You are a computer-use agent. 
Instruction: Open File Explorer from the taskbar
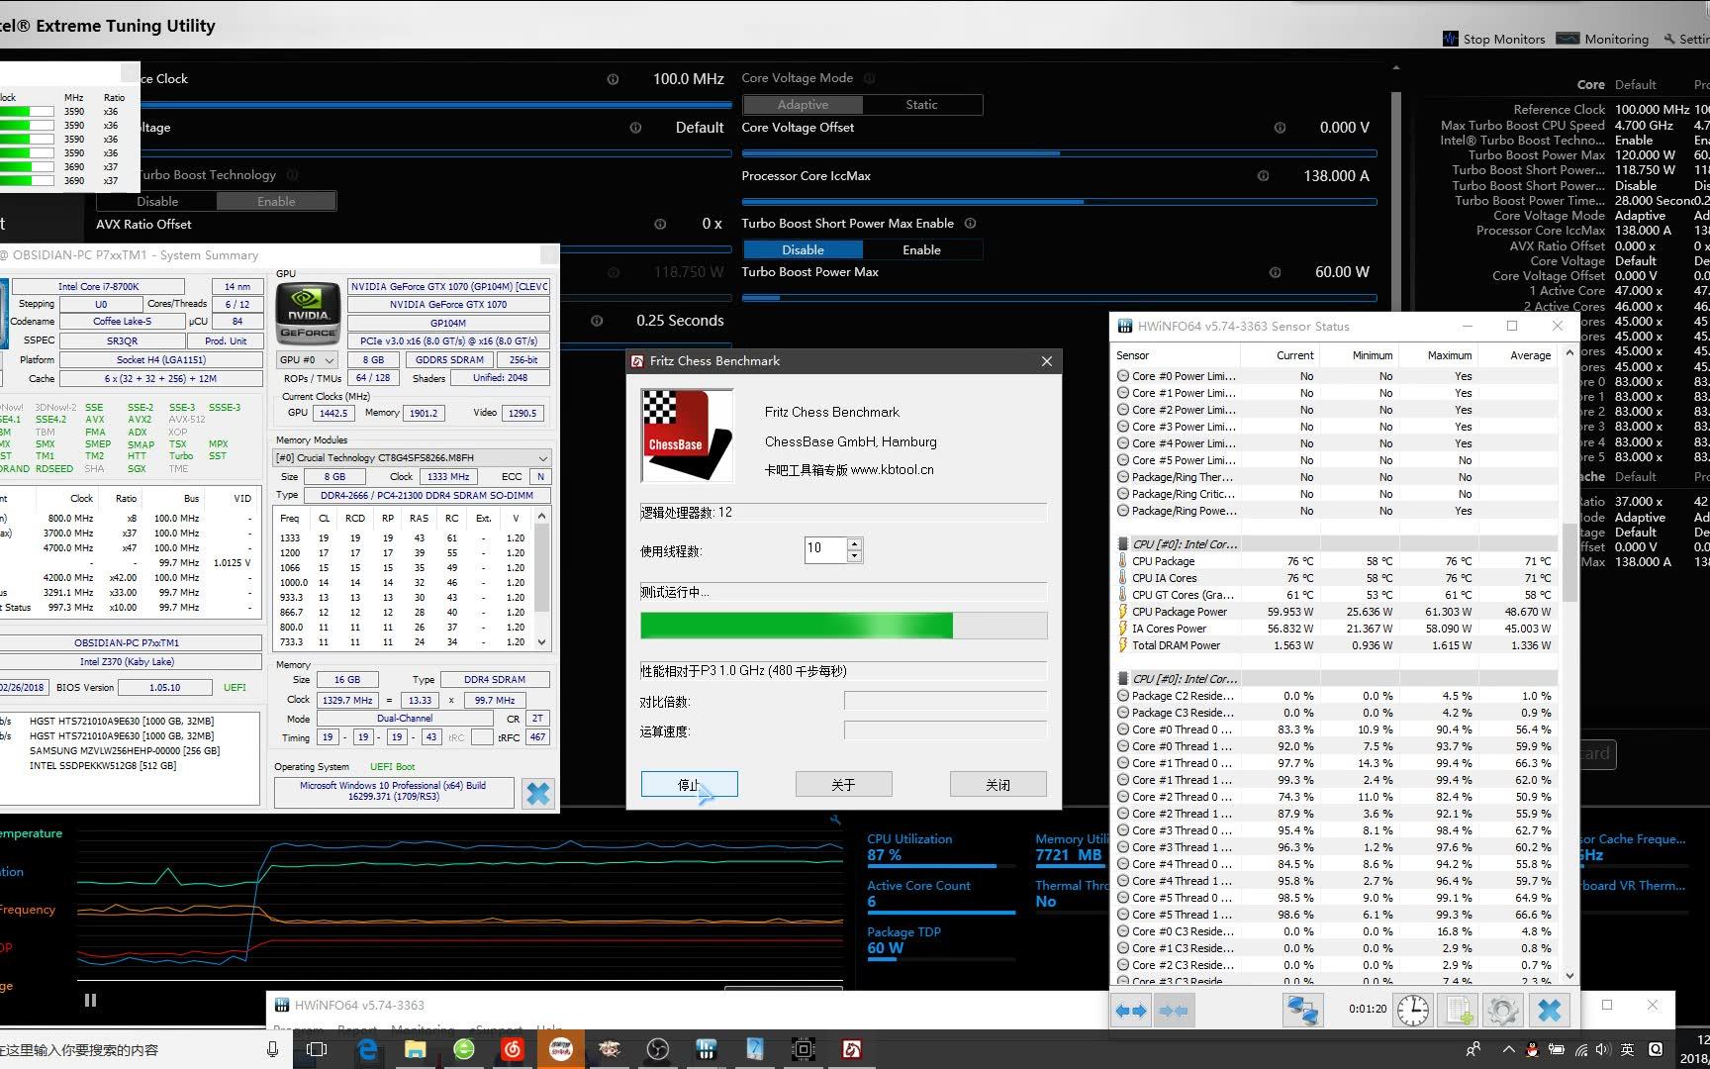[x=415, y=1049]
